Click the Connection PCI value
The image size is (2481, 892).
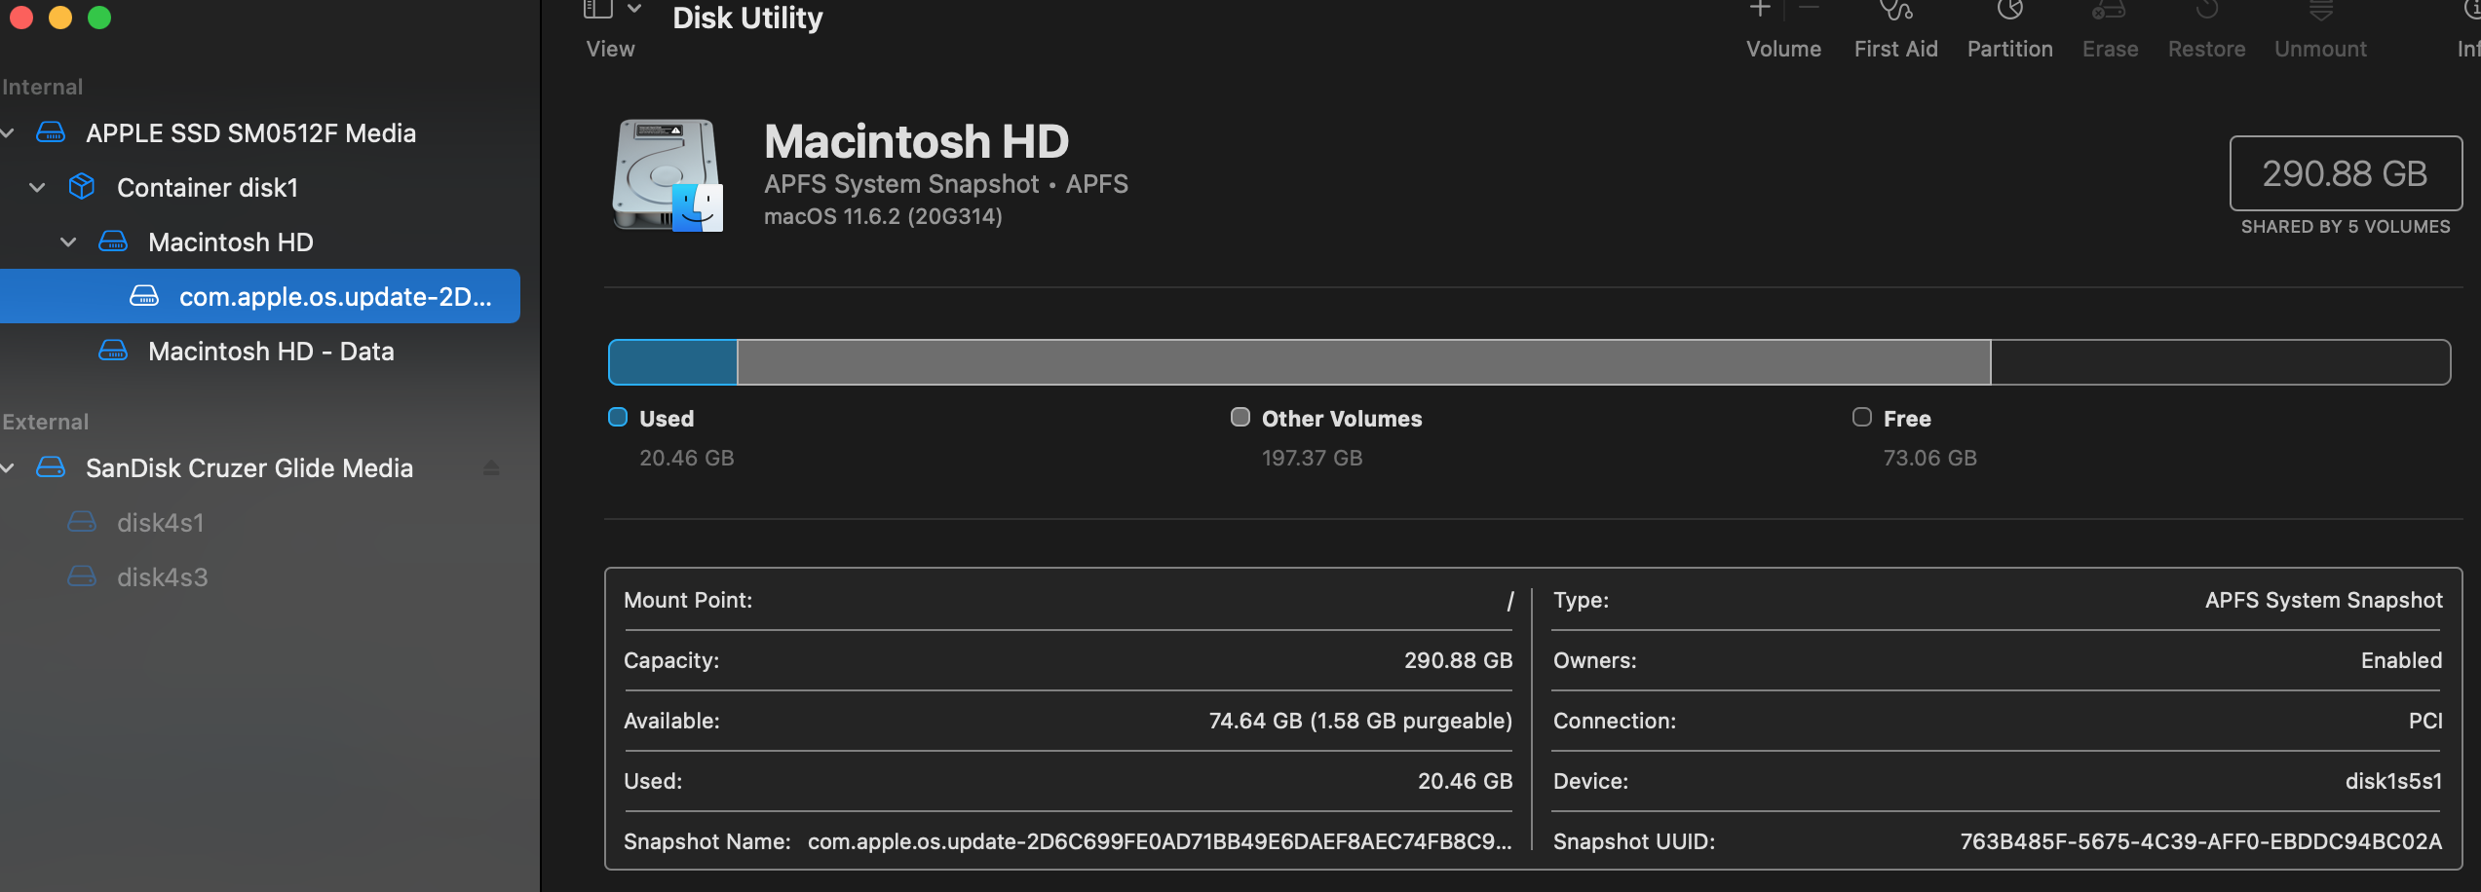(2425, 722)
